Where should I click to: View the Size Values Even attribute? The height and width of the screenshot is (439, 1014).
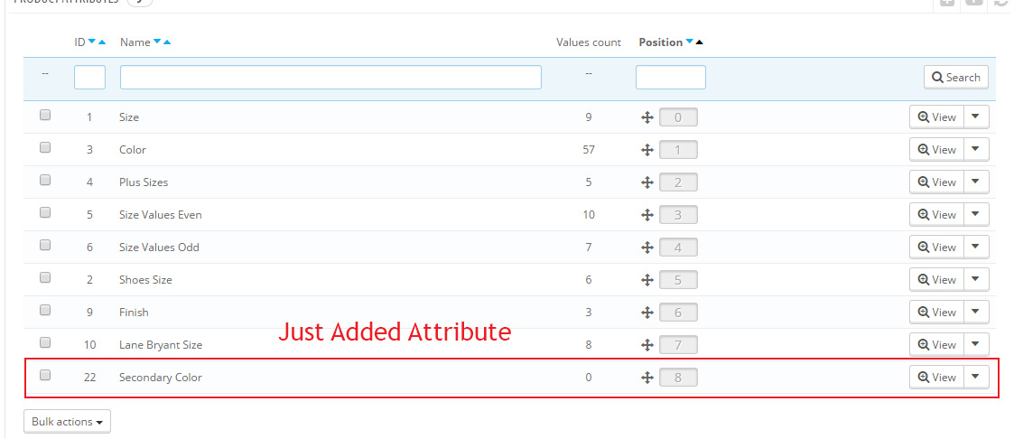936,215
